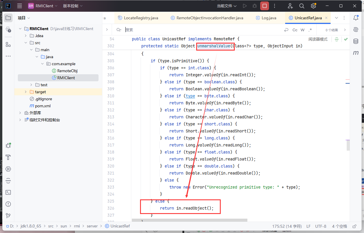Open the Terminal tool window
Screen dimensions: 364x233
click(8, 192)
